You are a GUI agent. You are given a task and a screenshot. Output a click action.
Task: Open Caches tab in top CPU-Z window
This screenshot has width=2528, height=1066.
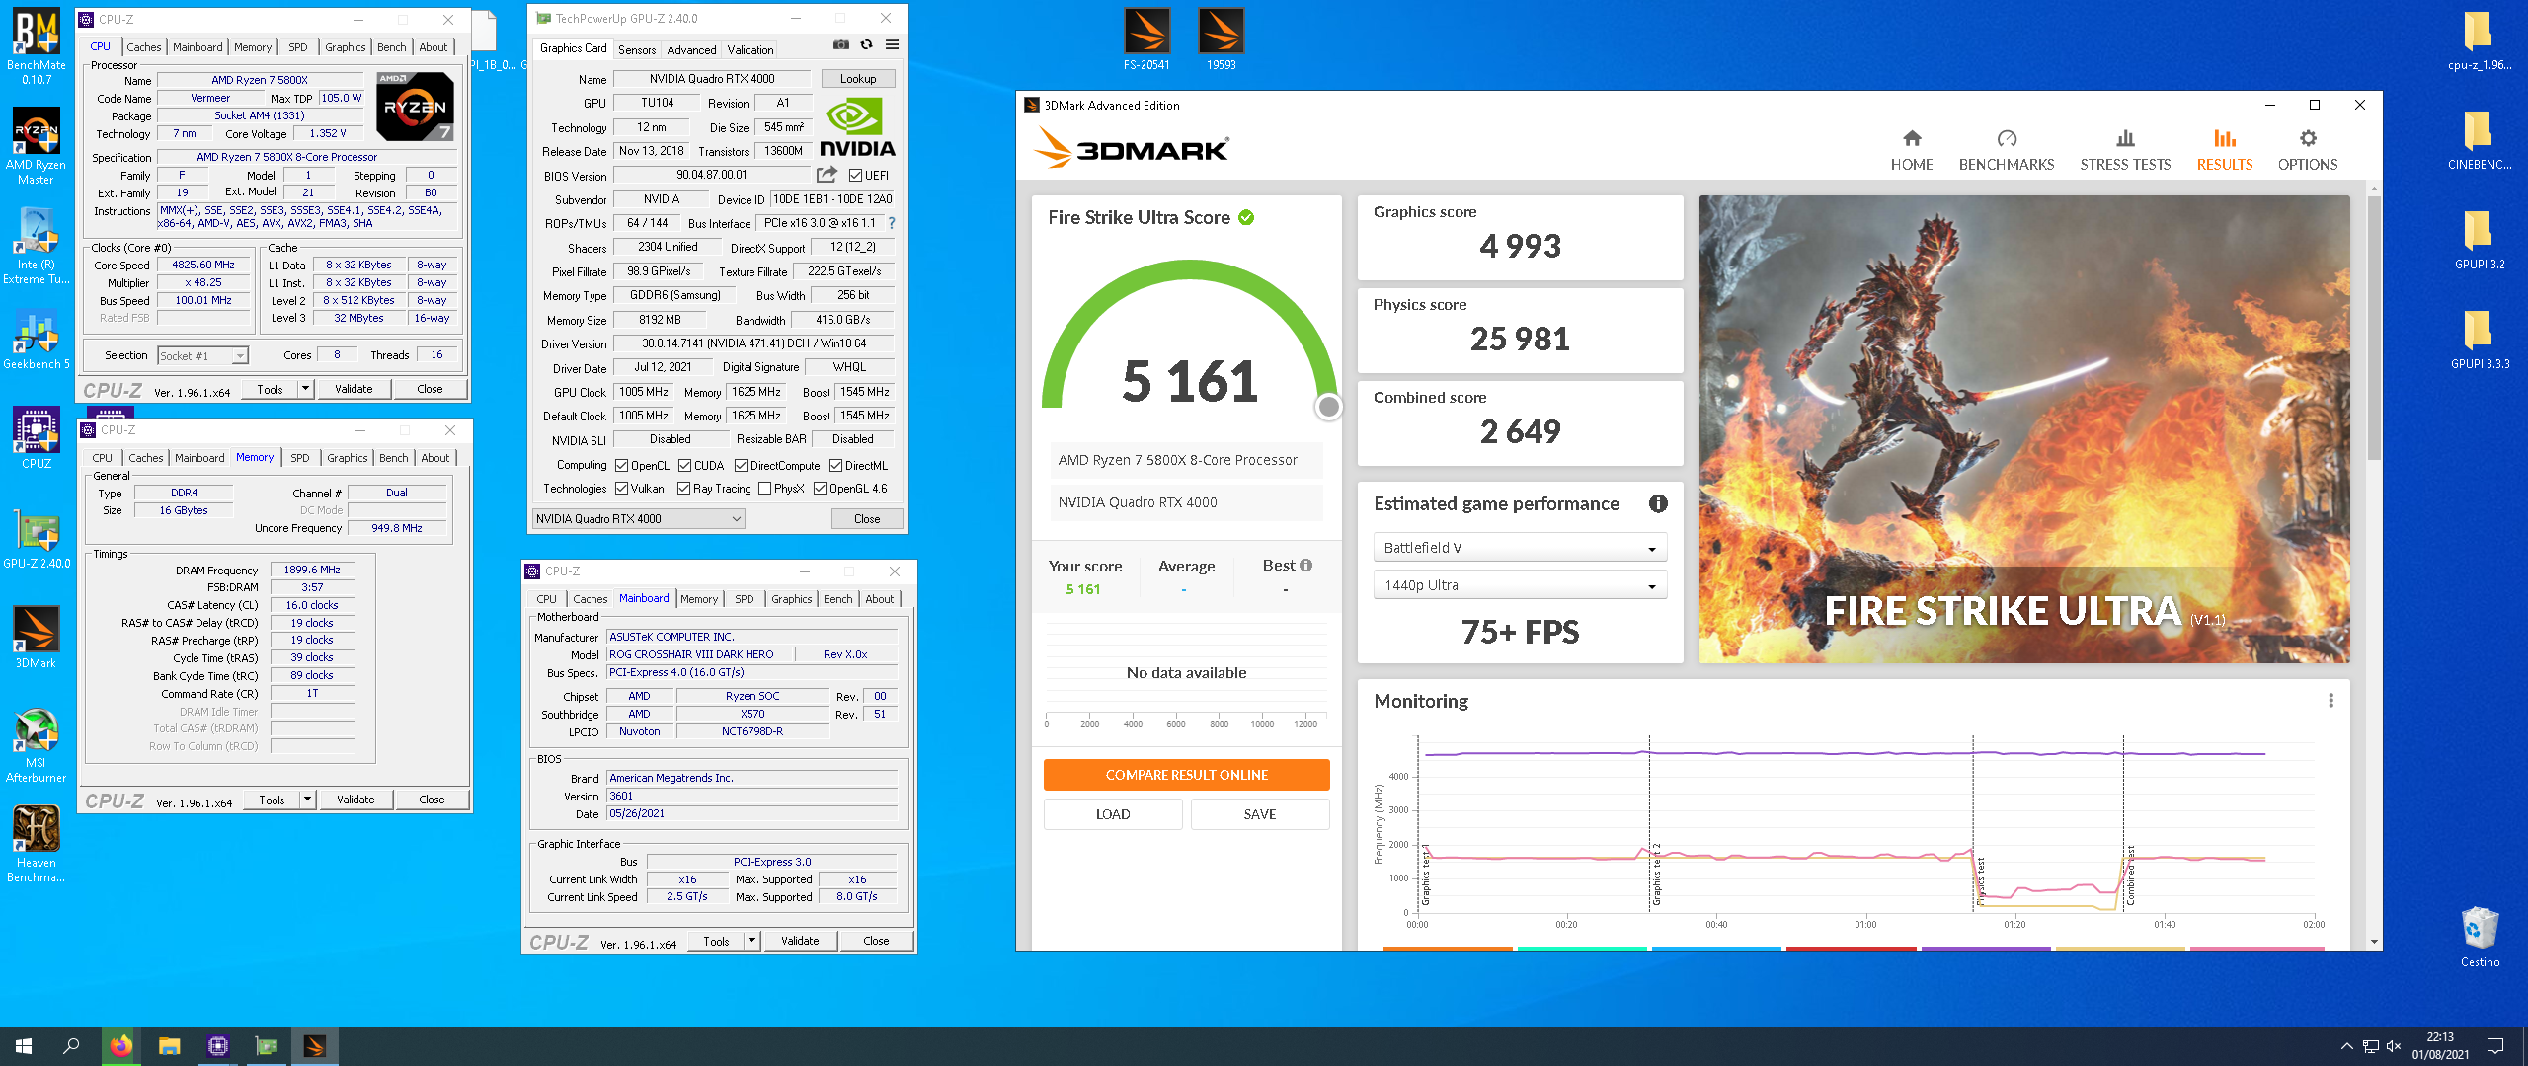pos(143,46)
